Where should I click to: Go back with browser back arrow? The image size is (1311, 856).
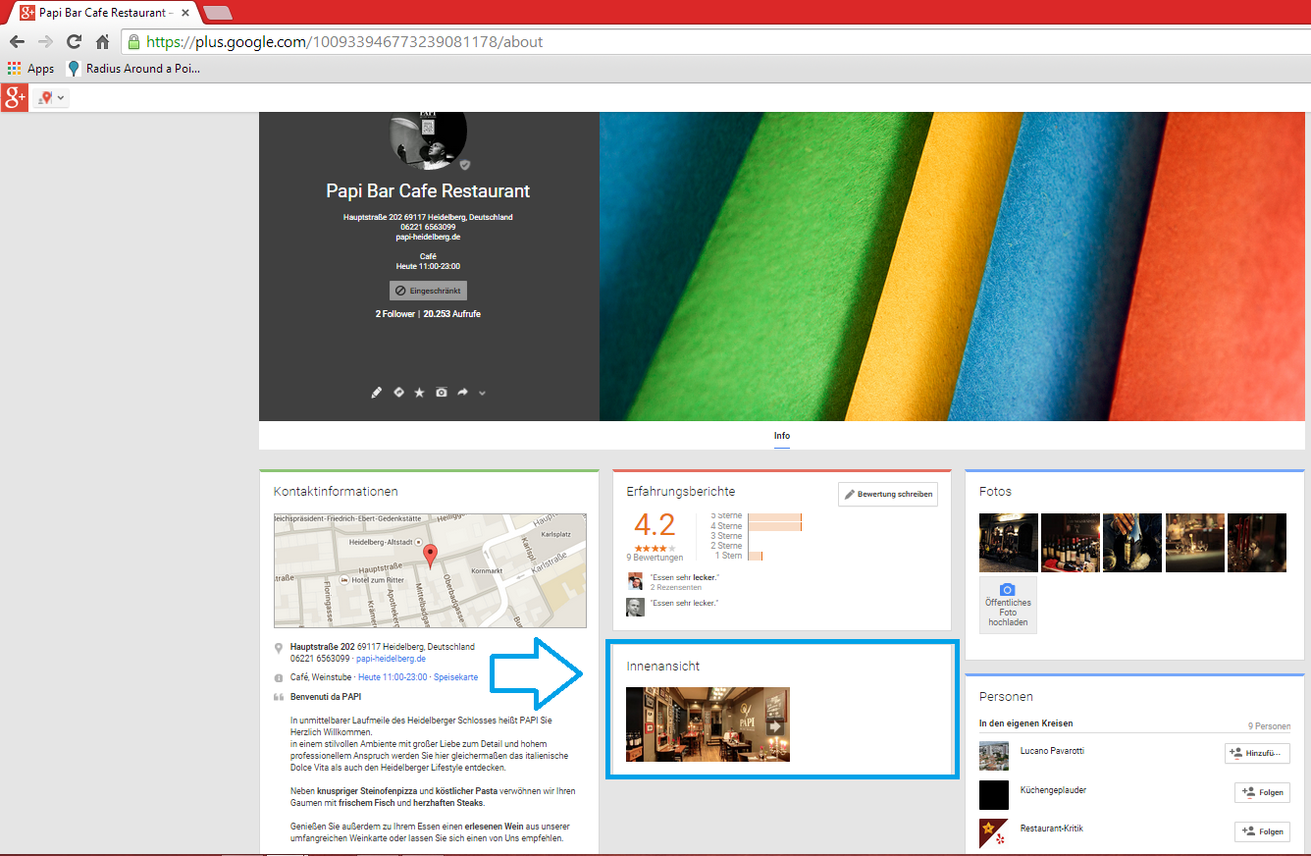click(17, 42)
